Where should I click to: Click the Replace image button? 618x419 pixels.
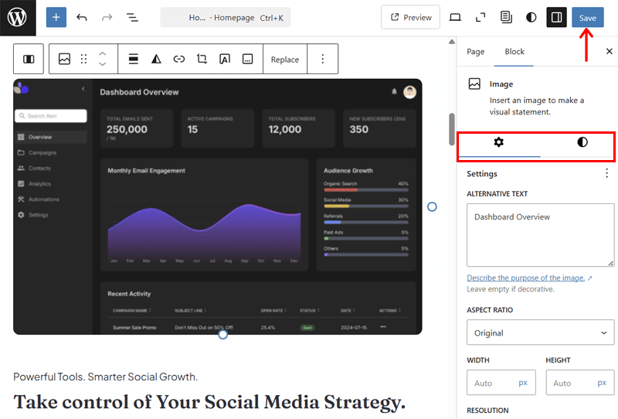tap(284, 59)
